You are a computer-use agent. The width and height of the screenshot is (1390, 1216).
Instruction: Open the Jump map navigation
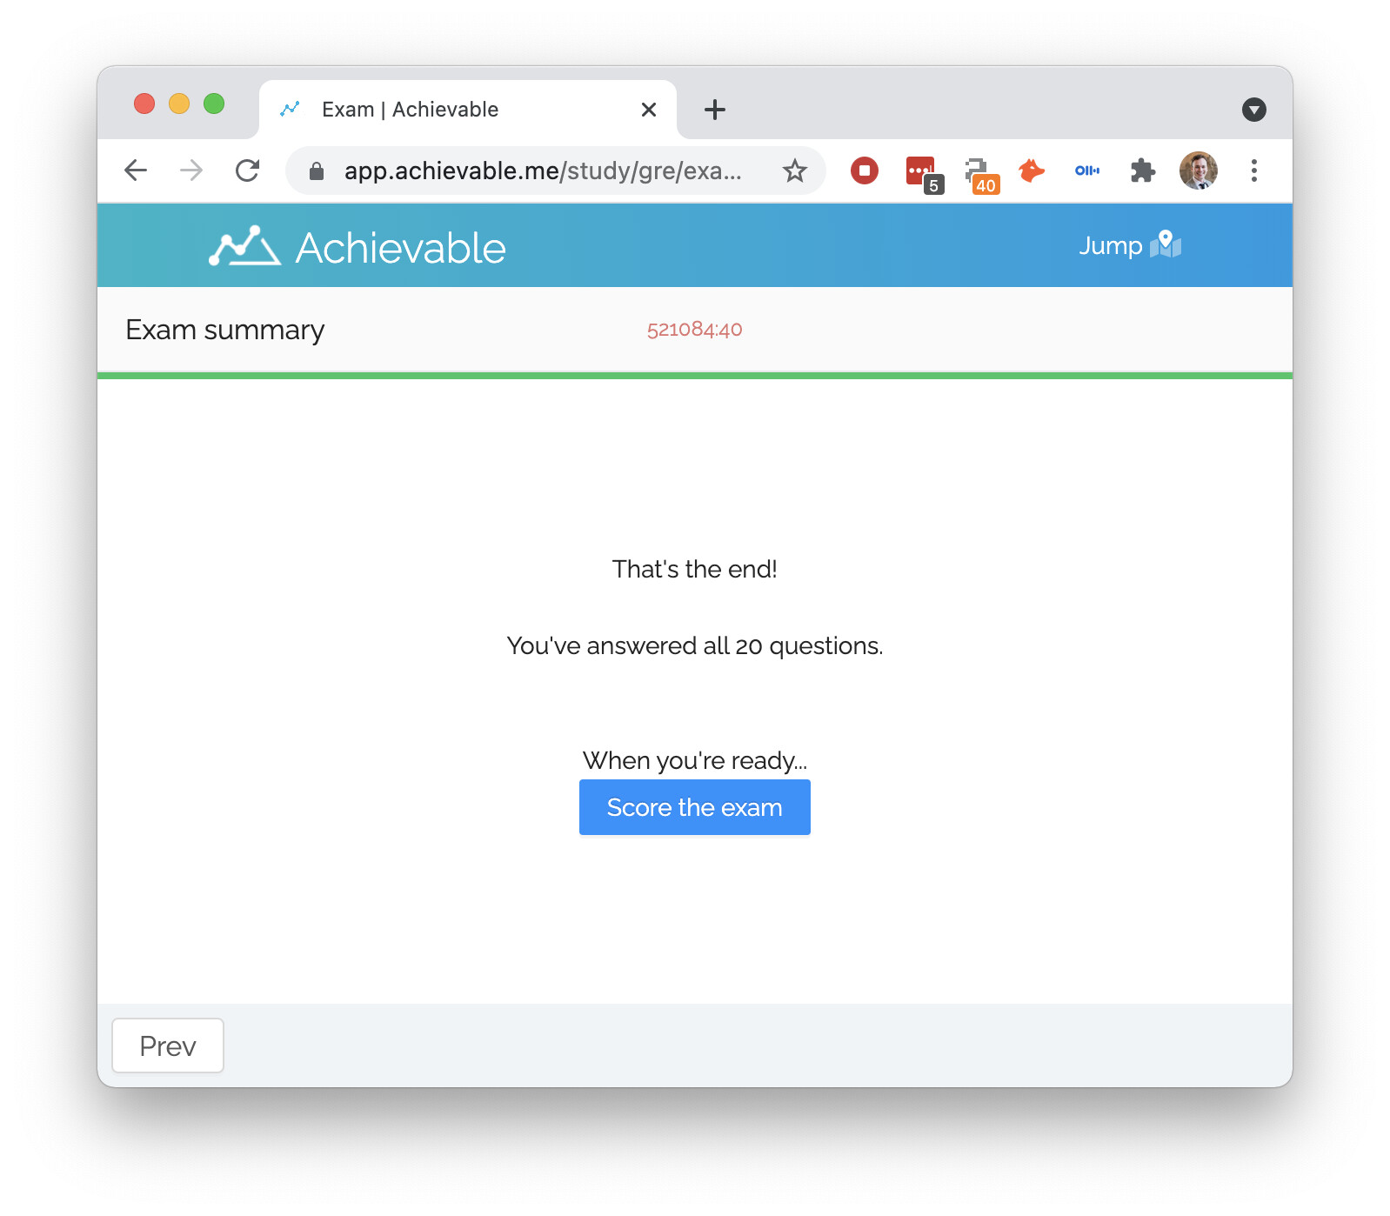pyautogui.click(x=1129, y=245)
